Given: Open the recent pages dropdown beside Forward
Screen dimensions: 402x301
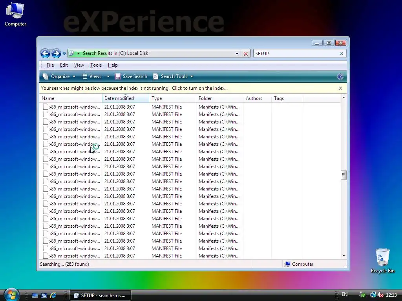Looking at the screenshot, I should (64, 53).
